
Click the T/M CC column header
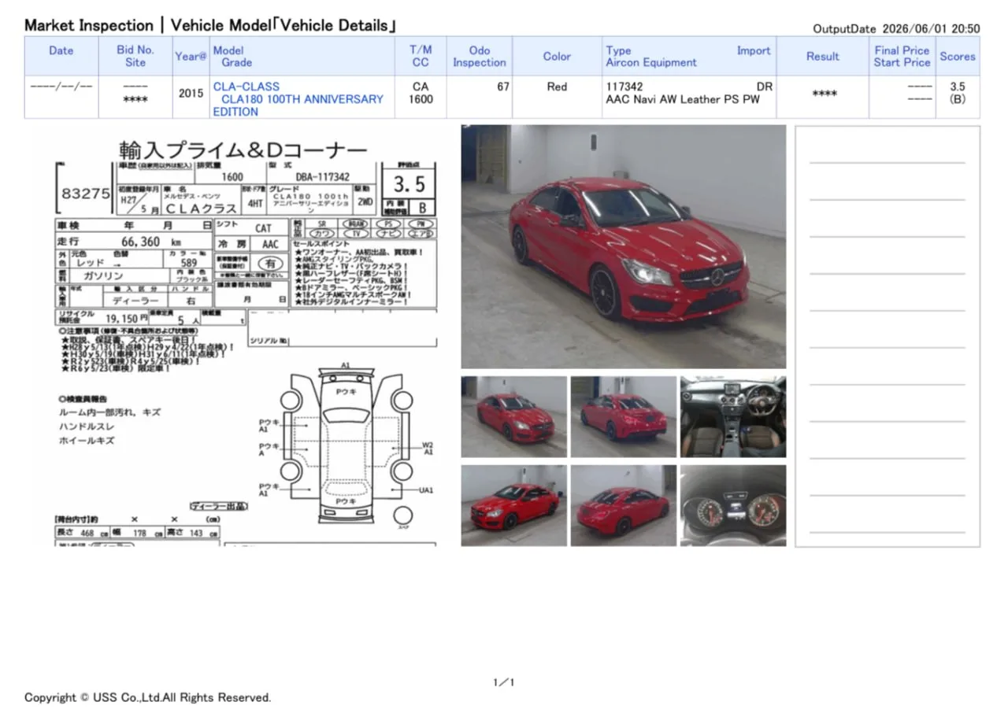tap(421, 56)
